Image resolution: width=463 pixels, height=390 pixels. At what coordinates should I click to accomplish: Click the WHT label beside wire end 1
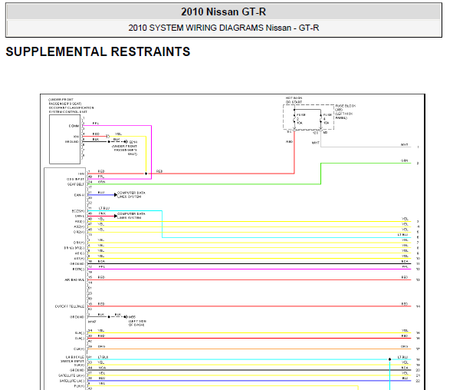coord(404,145)
